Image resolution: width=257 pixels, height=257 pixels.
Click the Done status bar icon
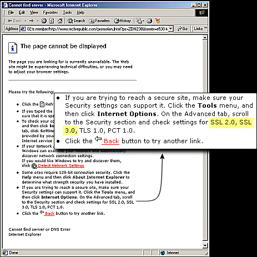5,253
